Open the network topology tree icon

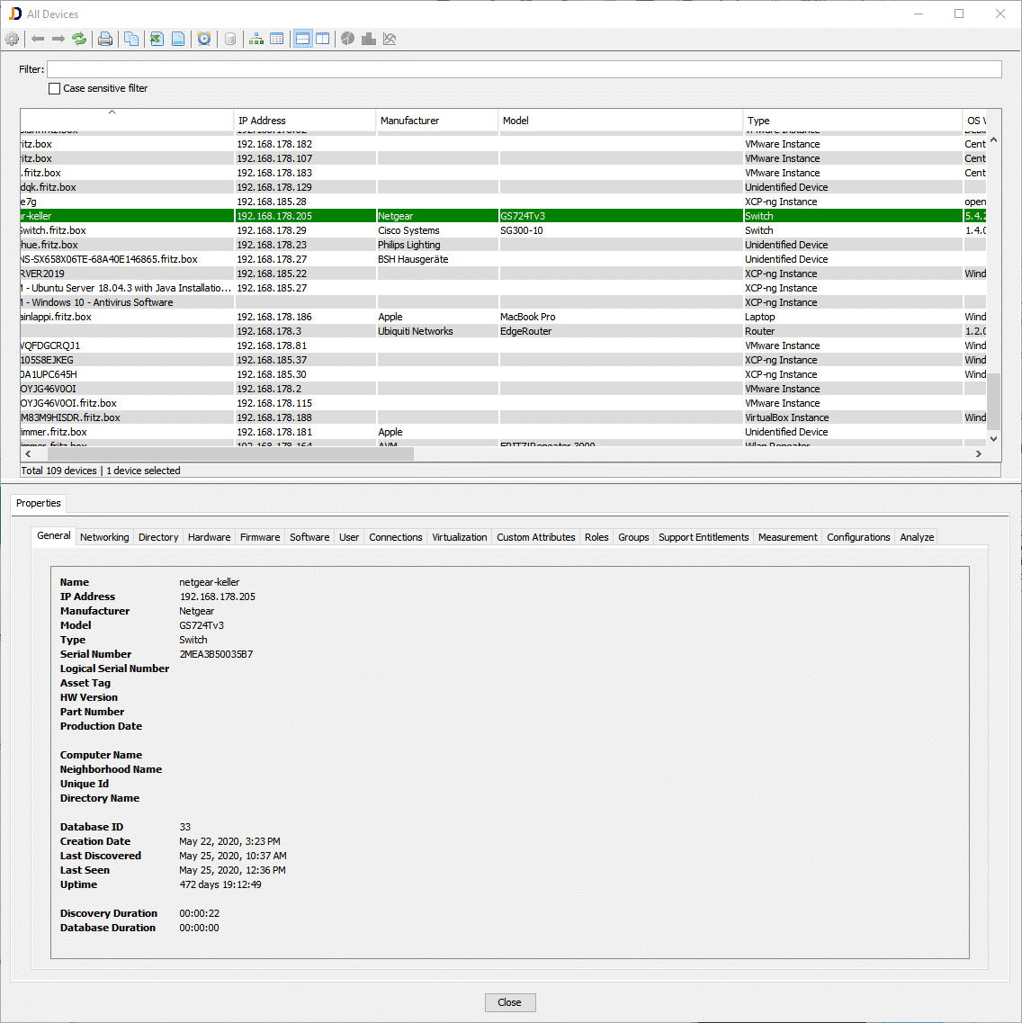pyautogui.click(x=255, y=39)
